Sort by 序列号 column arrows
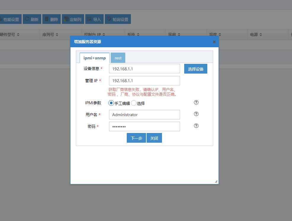292x221 pixels. (x=57, y=35)
